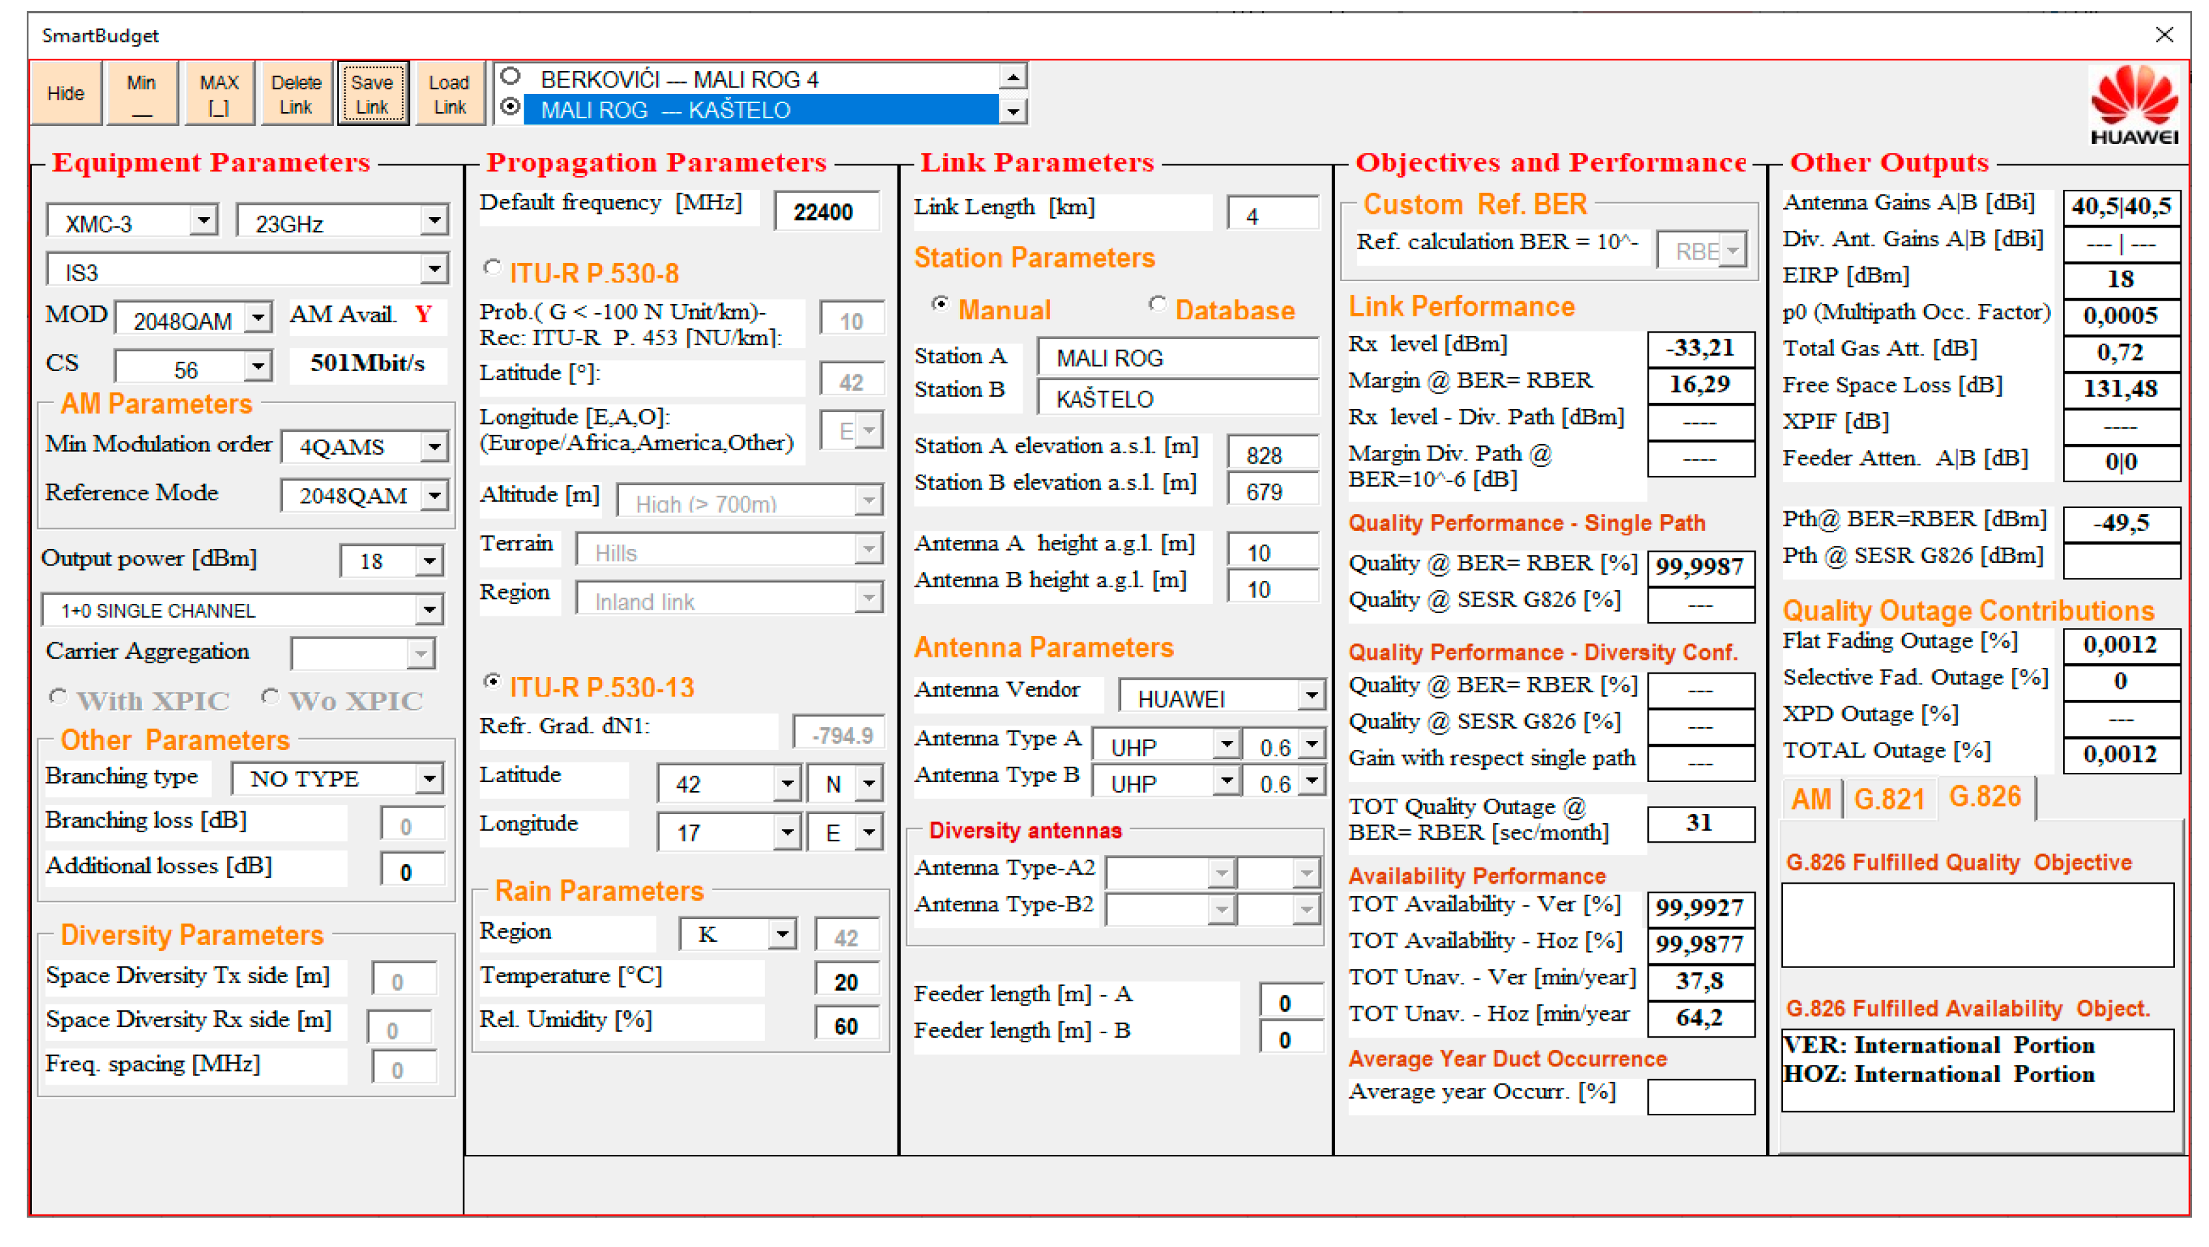
Task: Click the MAX button
Action: (218, 93)
